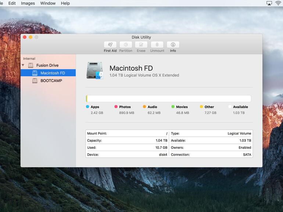Click the green zoom window button
The image size is (283, 212).
pos(36,37)
